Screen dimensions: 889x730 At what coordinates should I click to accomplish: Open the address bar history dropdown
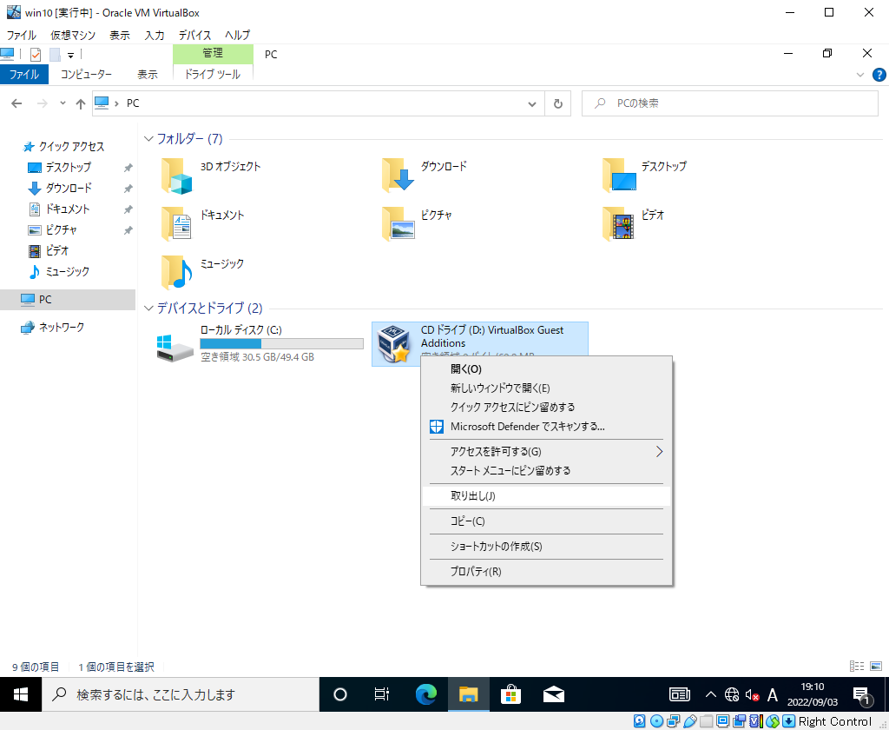tap(532, 103)
